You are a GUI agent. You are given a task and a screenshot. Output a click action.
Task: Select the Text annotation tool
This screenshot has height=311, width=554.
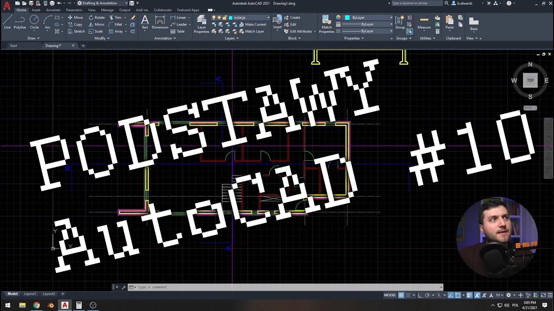(145, 22)
